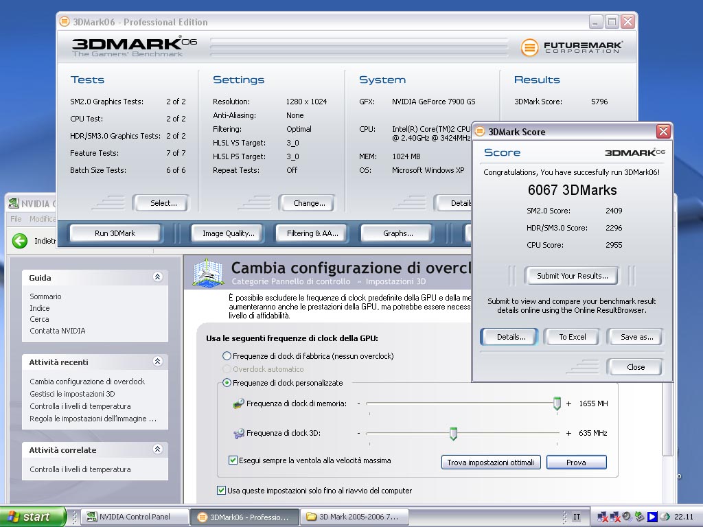703x527 pixels.
Task: Select factory clock frequencies radio button
Action: pos(227,356)
